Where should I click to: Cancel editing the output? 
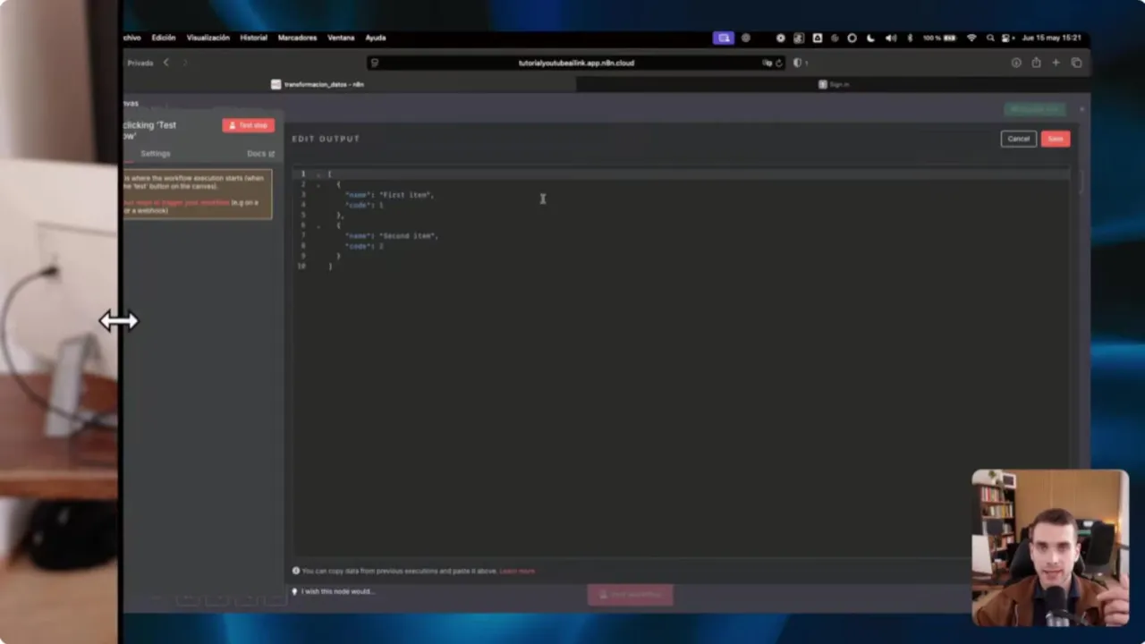[1018, 139]
